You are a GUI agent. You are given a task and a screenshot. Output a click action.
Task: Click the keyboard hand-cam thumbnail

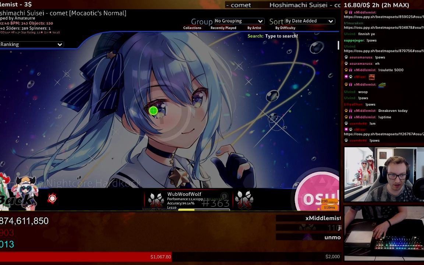384,233
